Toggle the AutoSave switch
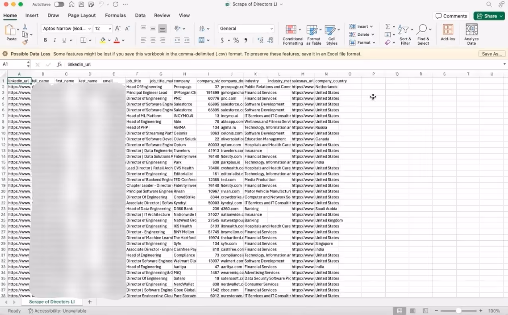 coord(59,4)
